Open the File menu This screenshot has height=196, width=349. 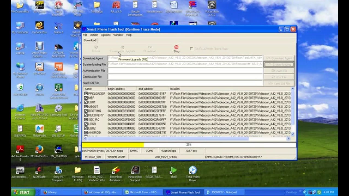click(x=85, y=35)
